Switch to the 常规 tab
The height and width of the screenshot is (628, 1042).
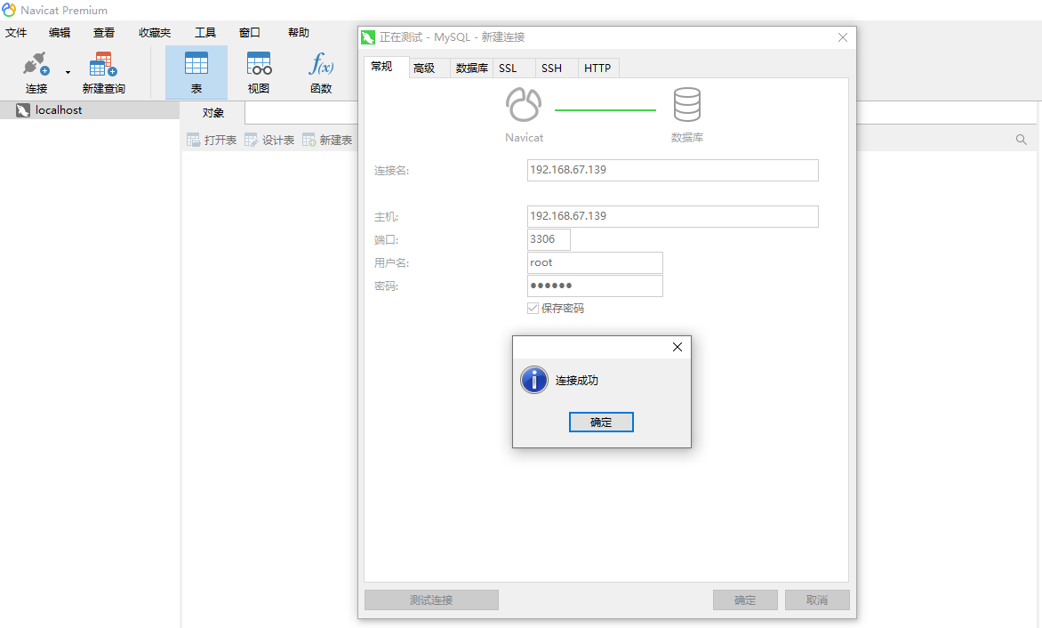(386, 67)
